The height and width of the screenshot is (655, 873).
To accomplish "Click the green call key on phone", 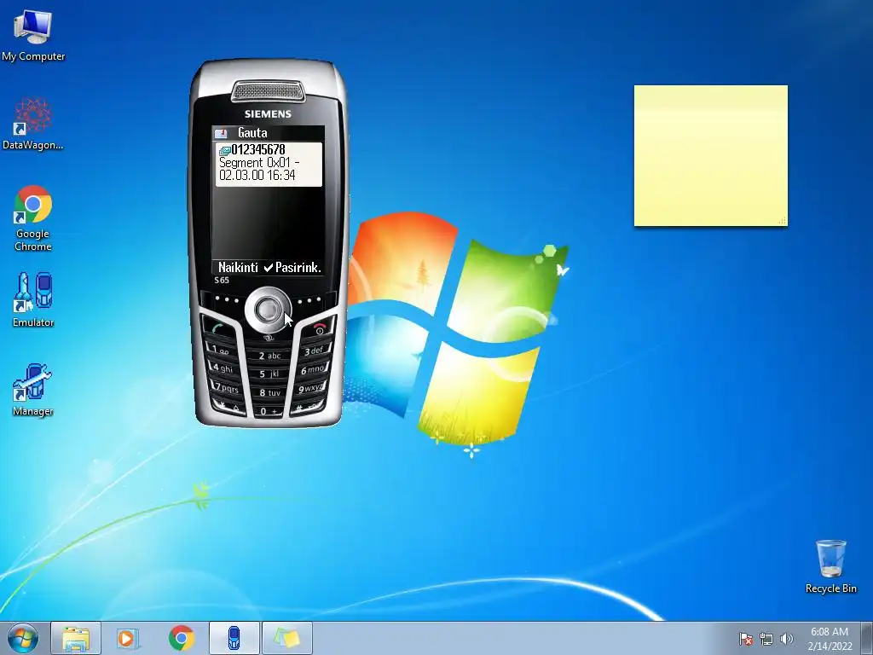I will pos(218,327).
